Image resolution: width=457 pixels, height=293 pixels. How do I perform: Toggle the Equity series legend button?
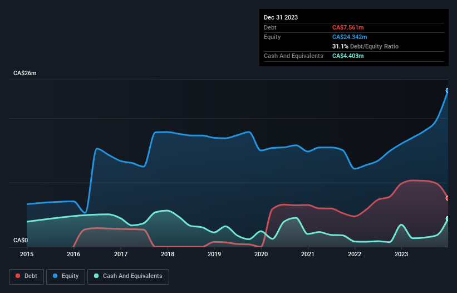(x=66, y=276)
